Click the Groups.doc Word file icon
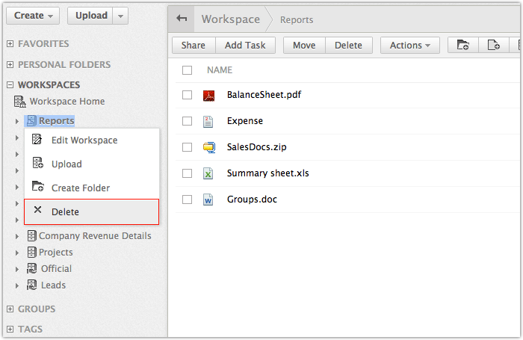The width and height of the screenshot is (523, 340). (x=209, y=200)
